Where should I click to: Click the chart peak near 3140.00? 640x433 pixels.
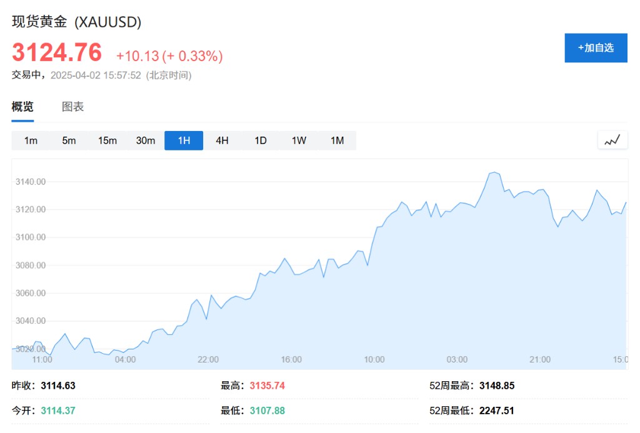494,172
